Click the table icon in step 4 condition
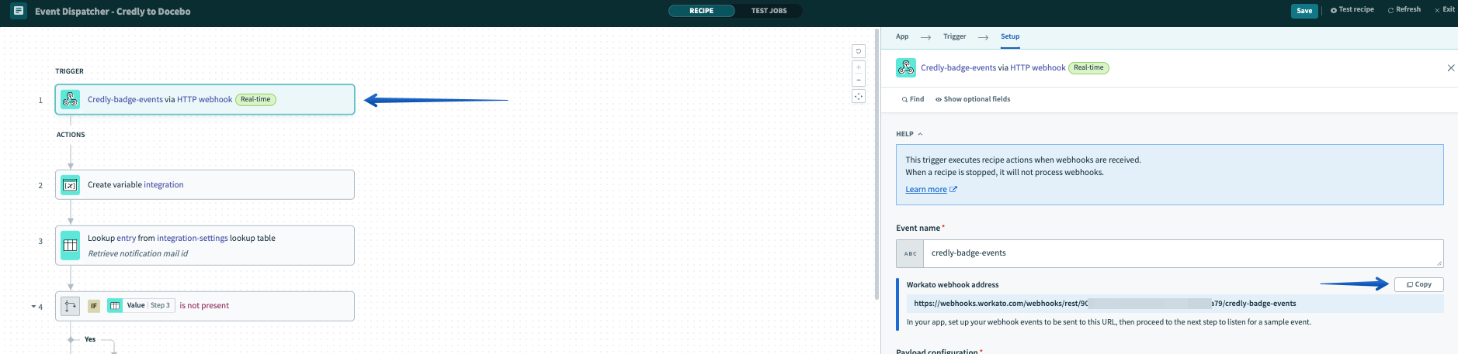Image resolution: width=1458 pixels, height=354 pixels. [x=115, y=306]
